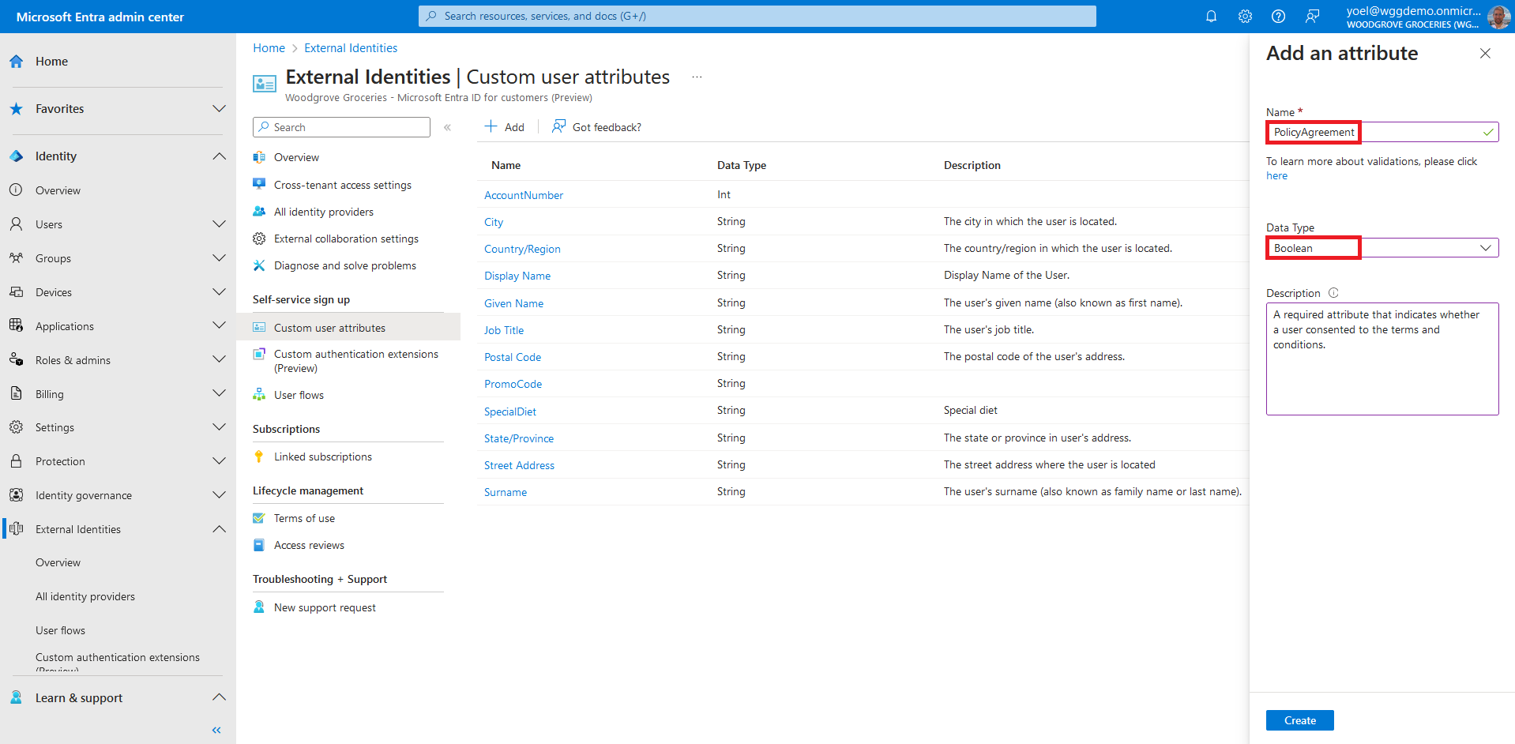Open the ellipsis more options beside page title
1515x744 pixels.
coord(697,77)
